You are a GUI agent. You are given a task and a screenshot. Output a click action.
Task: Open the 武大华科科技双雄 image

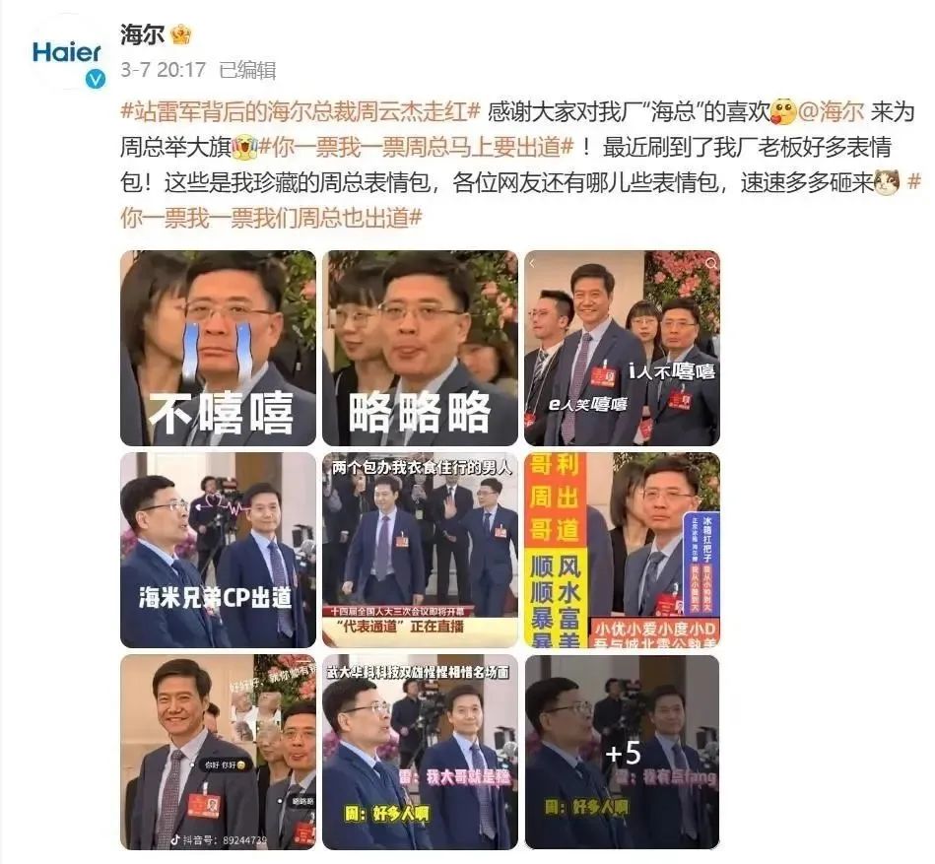pyautogui.click(x=420, y=752)
